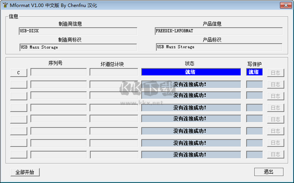Select the C drive button
Image resolution: width=294 pixels, height=183 pixels.
pyautogui.click(x=19, y=73)
